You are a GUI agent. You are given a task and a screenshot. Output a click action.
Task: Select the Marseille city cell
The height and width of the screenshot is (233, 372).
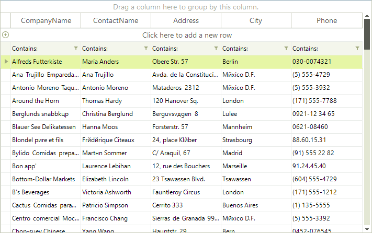tap(256, 166)
